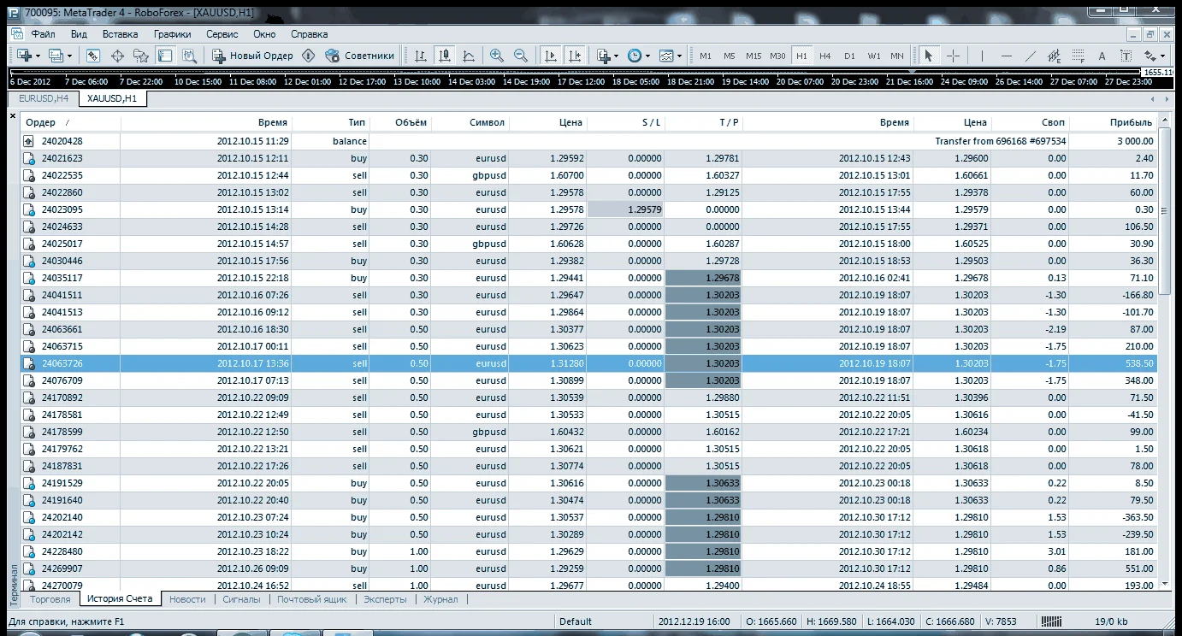Image resolution: width=1182 pixels, height=636 pixels.
Task: Select the Crosshair cursor tool
Action: [x=953, y=56]
